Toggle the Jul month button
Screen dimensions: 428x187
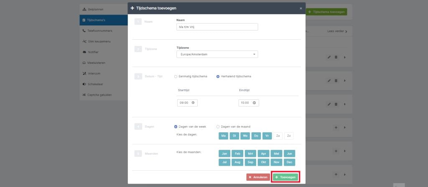(x=224, y=162)
